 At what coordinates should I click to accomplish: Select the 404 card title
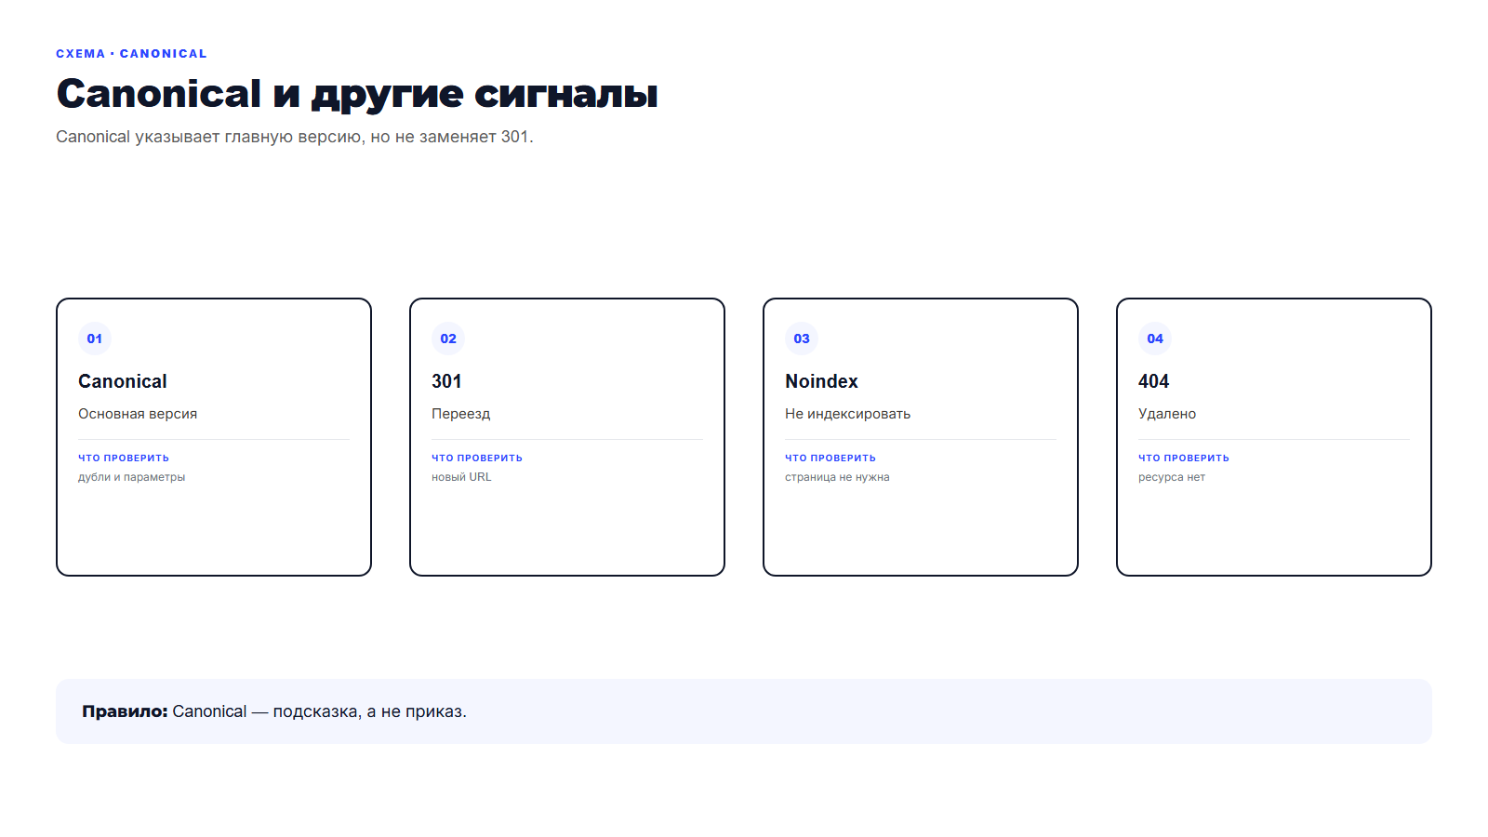[x=1153, y=381]
